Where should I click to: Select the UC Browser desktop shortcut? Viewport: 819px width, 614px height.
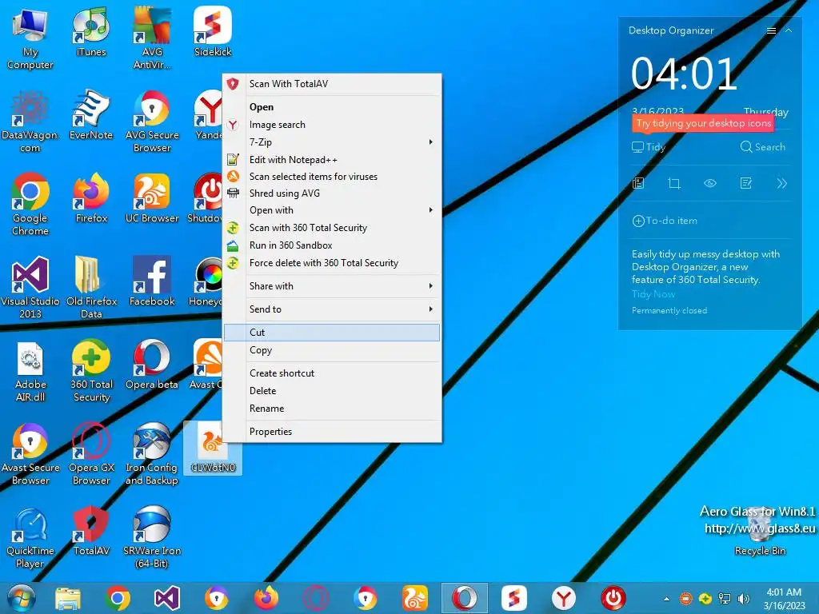[152, 198]
